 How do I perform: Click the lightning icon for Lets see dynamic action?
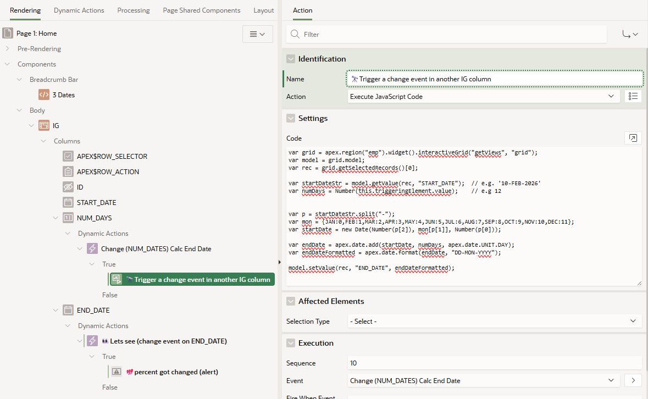pos(92,341)
